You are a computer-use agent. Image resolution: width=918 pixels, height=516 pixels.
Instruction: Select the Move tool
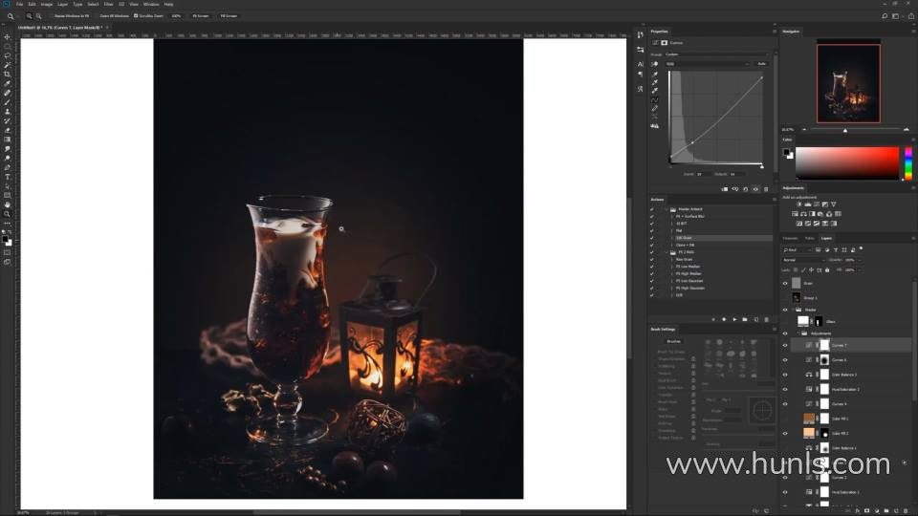coord(7,37)
